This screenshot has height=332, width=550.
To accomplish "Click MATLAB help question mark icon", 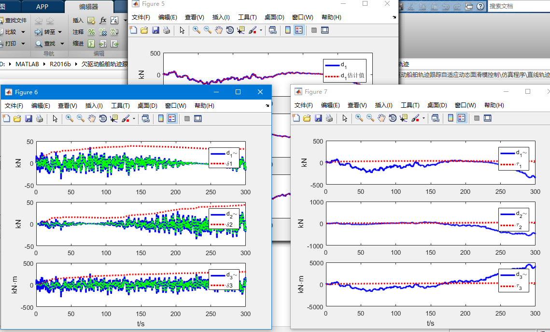I will (480, 6).
